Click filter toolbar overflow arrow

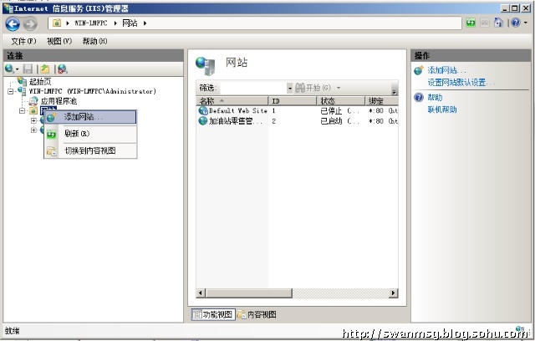click(x=395, y=91)
